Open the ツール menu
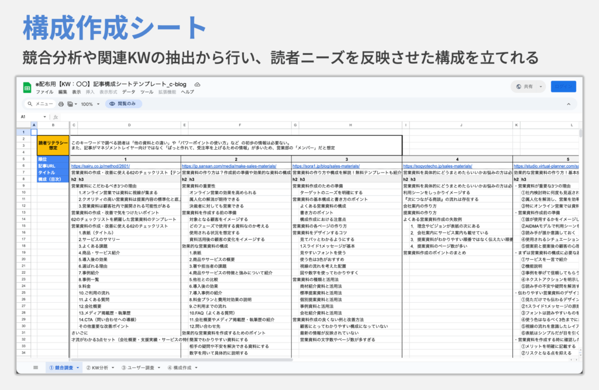The width and height of the screenshot is (599, 390). [147, 92]
